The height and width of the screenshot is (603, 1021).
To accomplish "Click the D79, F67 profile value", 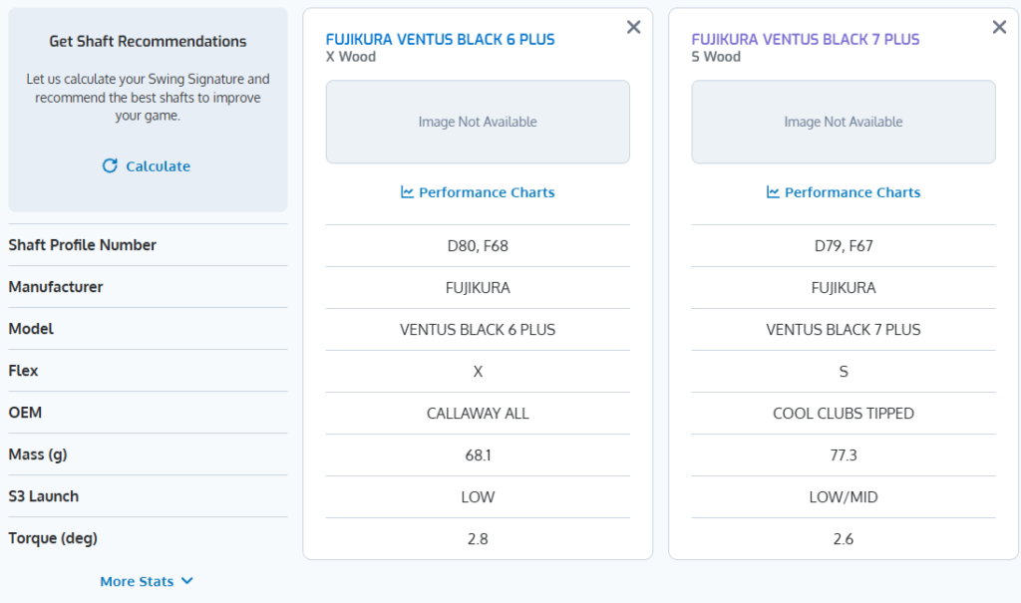I will click(x=844, y=246).
